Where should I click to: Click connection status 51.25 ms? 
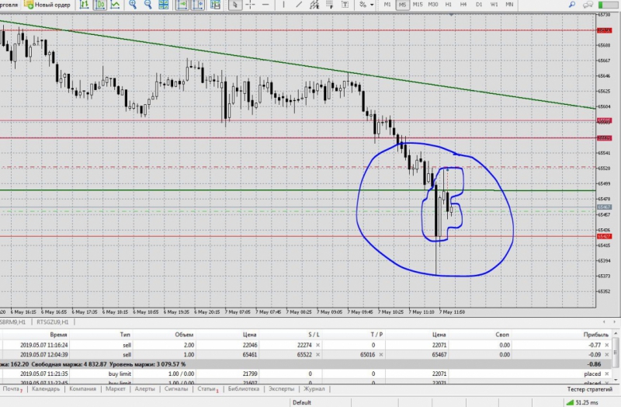pos(582,402)
